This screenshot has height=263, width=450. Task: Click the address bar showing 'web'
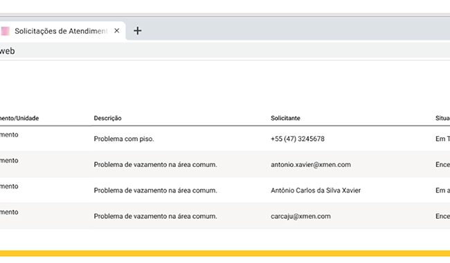225,51
